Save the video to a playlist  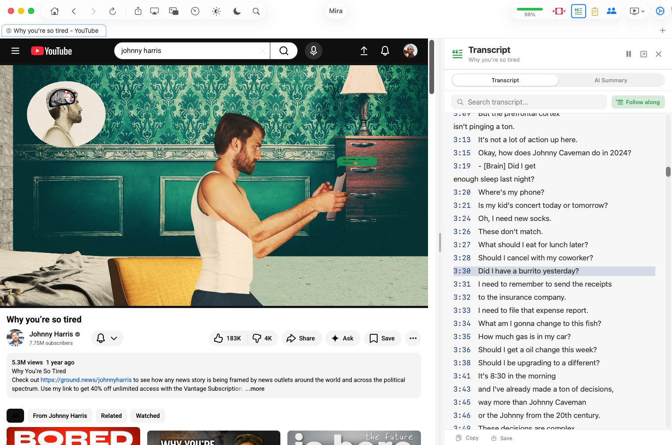[x=382, y=338]
